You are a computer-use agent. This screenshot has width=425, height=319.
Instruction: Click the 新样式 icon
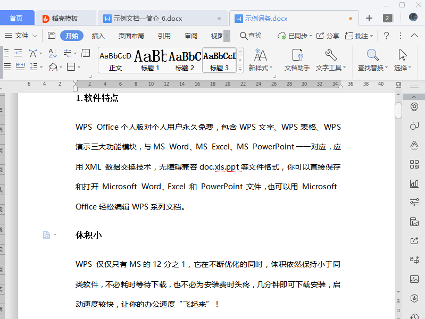(x=260, y=55)
